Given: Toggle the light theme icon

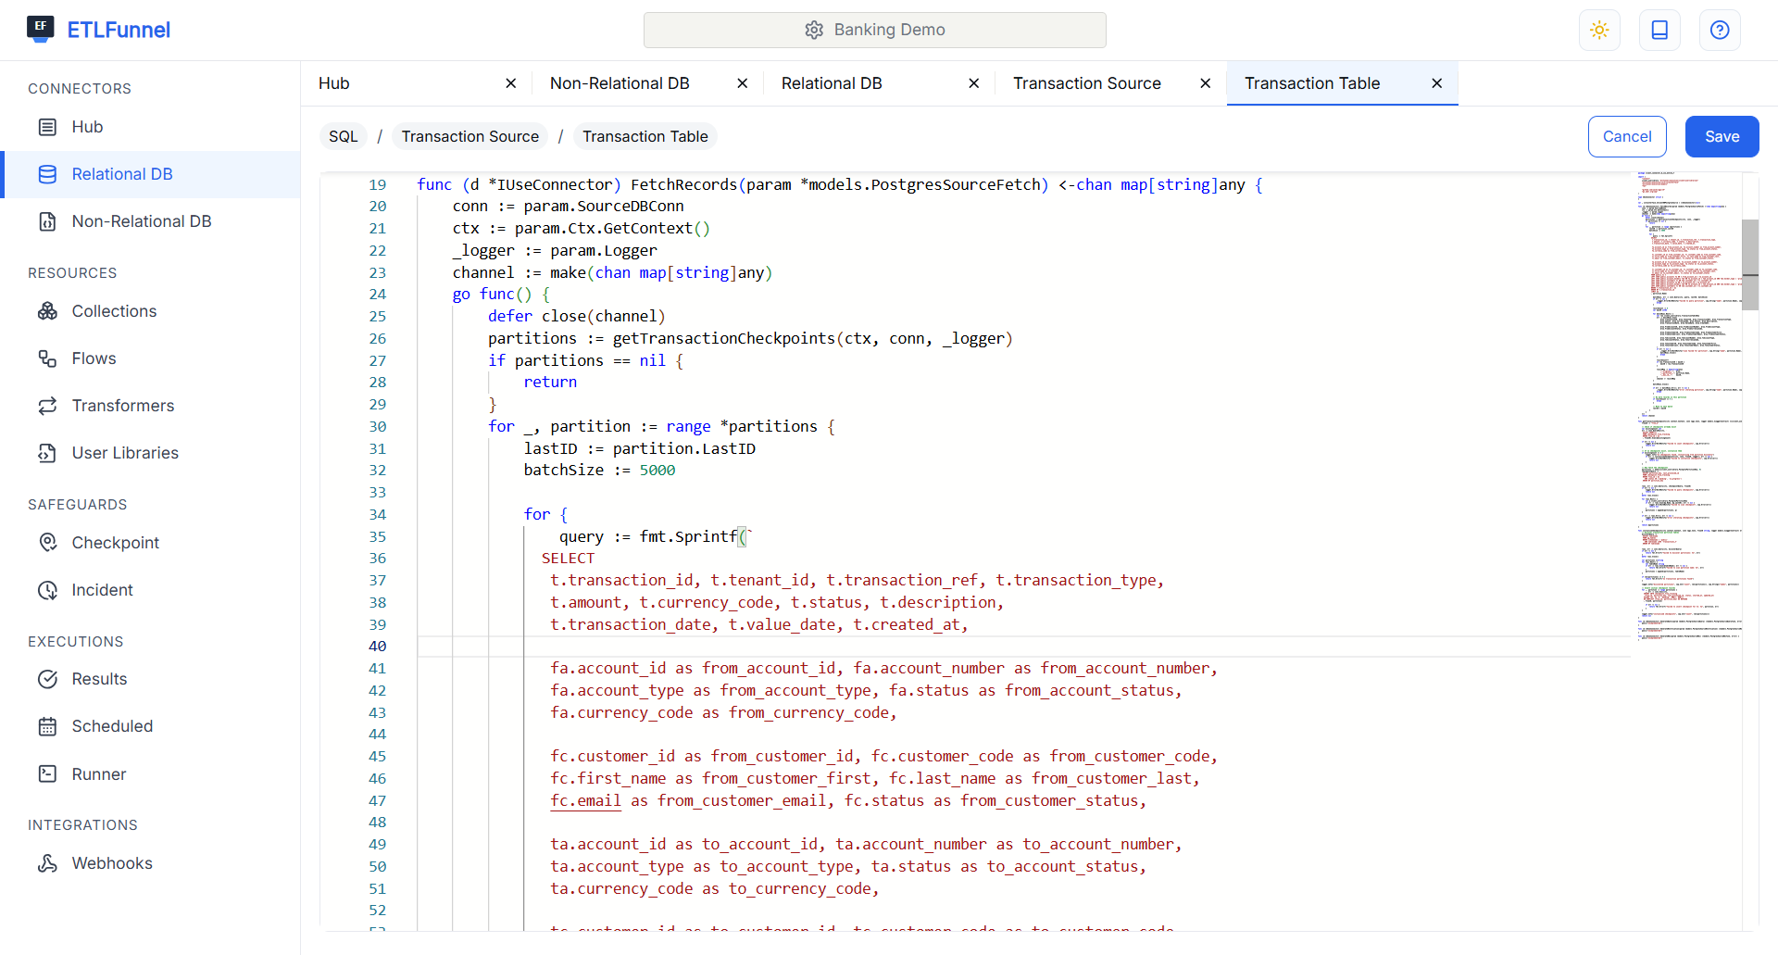Looking at the screenshot, I should (1599, 30).
